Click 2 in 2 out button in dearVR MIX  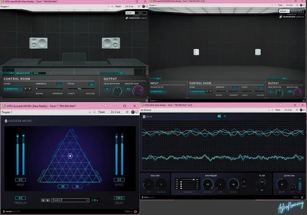click(x=129, y=6)
